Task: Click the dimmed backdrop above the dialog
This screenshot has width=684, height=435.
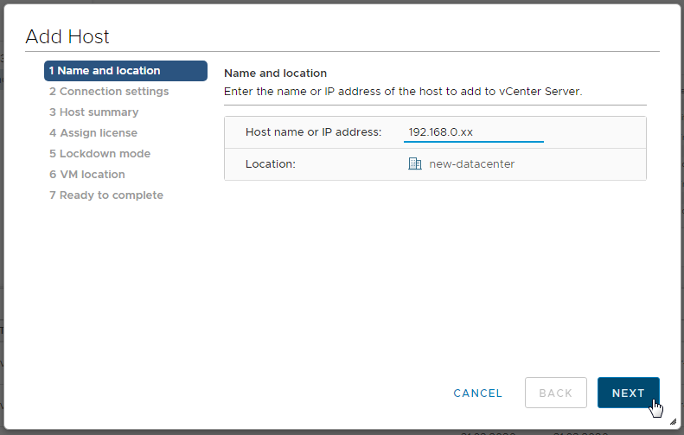Action: click(x=342, y=1)
